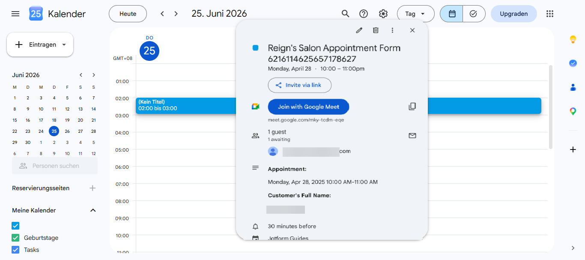Viewport: 585px width, 260px height.
Task: Click the main calendar vertical scrollbar
Action: pyautogui.click(x=551, y=107)
